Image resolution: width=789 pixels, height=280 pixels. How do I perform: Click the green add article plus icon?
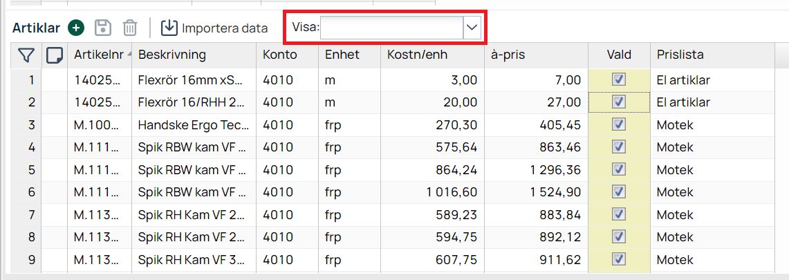click(x=76, y=28)
